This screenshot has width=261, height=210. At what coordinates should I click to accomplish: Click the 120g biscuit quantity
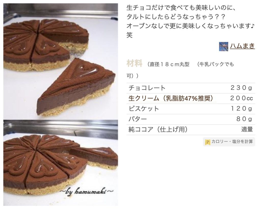tap(241, 109)
